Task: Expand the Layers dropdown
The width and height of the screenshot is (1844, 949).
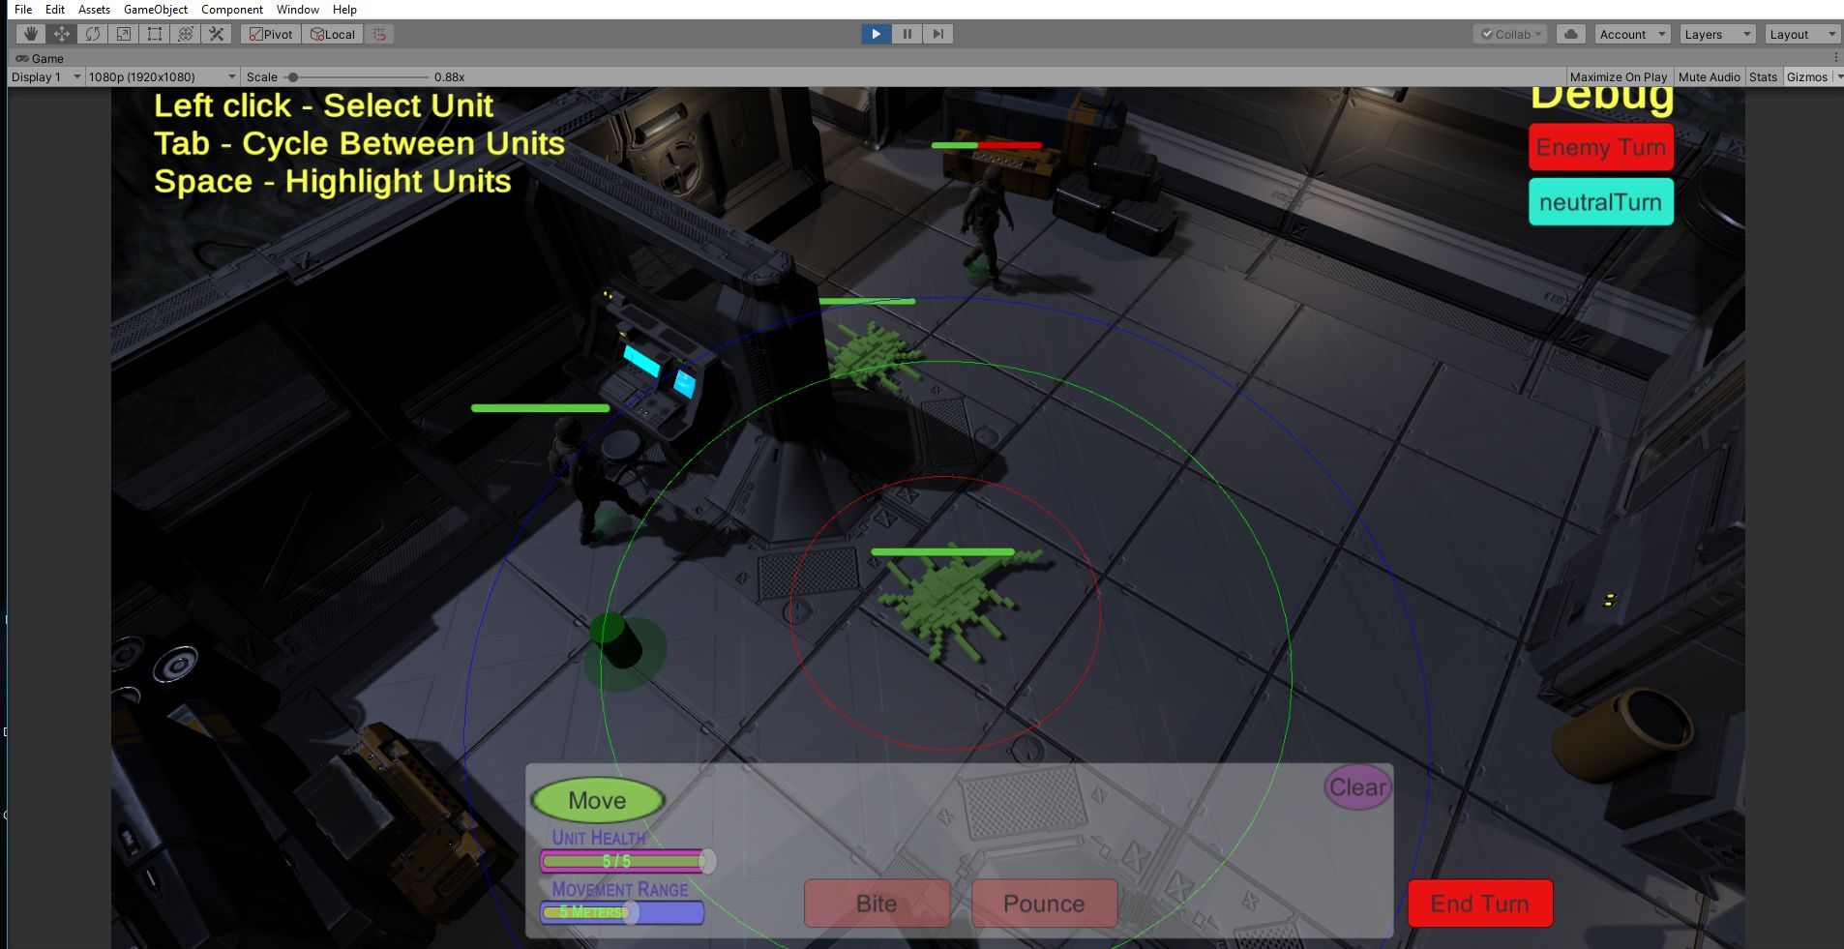Action: (x=1716, y=34)
